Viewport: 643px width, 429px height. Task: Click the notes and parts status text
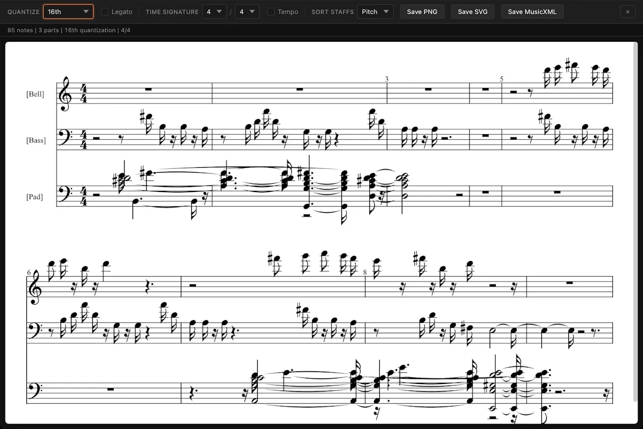coord(69,30)
